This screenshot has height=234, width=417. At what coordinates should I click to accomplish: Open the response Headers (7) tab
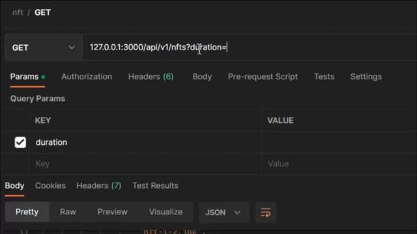tap(98, 186)
